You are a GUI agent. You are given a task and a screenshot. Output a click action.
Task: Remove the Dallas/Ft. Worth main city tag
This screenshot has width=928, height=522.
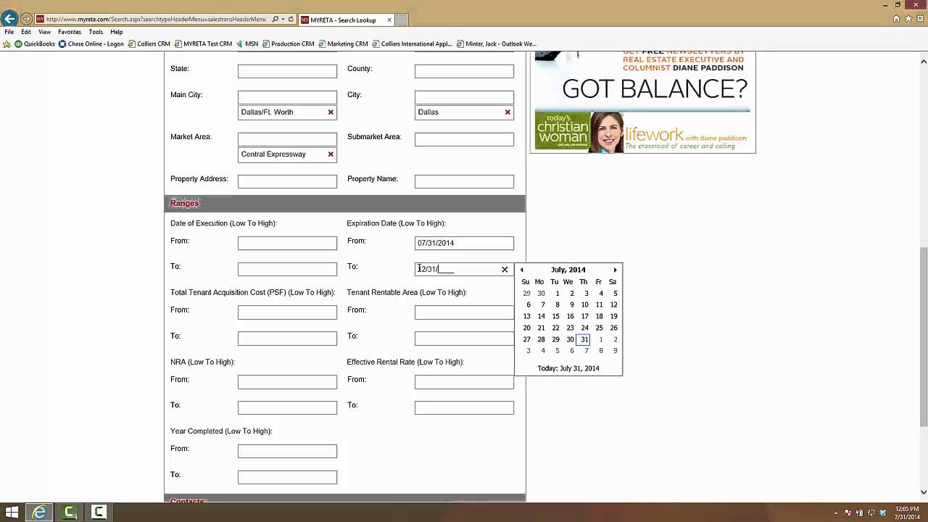click(331, 112)
